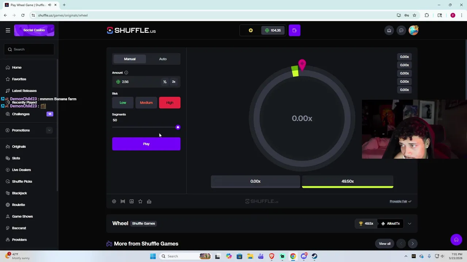Open the rewards gift icon in header
The width and height of the screenshot is (467, 262).
[x=389, y=30]
